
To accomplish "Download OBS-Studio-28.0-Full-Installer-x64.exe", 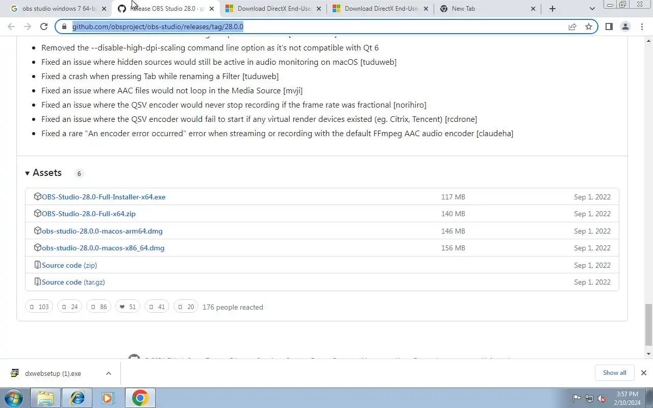I will point(104,197).
